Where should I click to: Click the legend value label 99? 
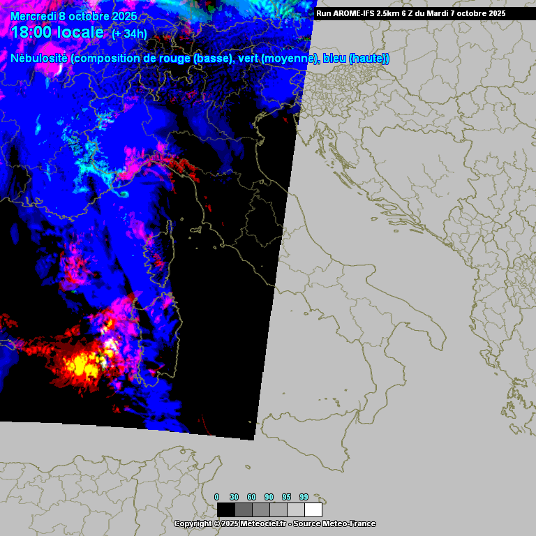point(304,497)
